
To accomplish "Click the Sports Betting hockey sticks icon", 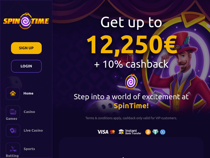I will pos(13,149).
